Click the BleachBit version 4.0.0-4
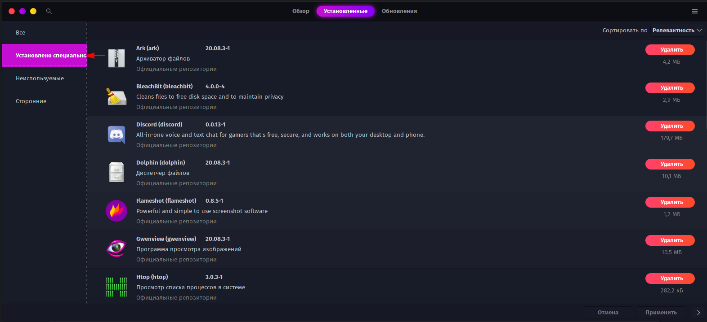Viewport: 707px width, 322px height. (215, 87)
